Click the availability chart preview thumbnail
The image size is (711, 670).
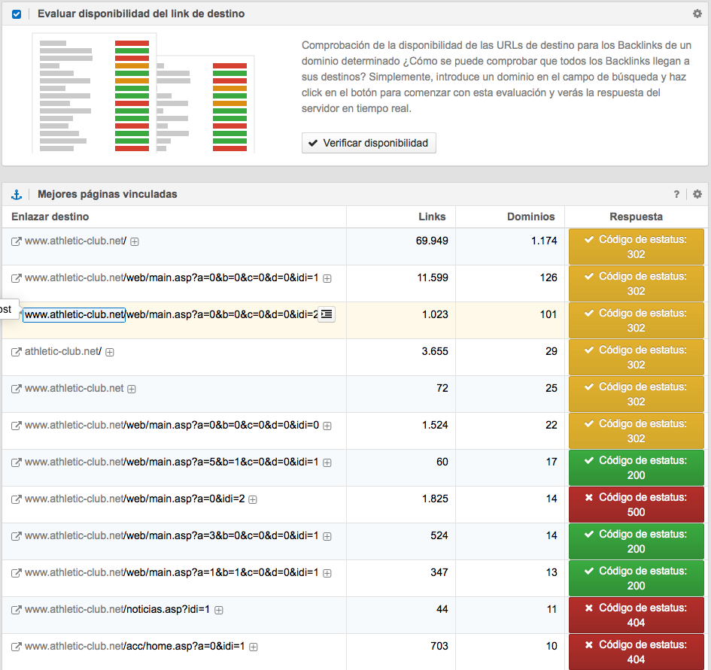pyautogui.click(x=144, y=92)
